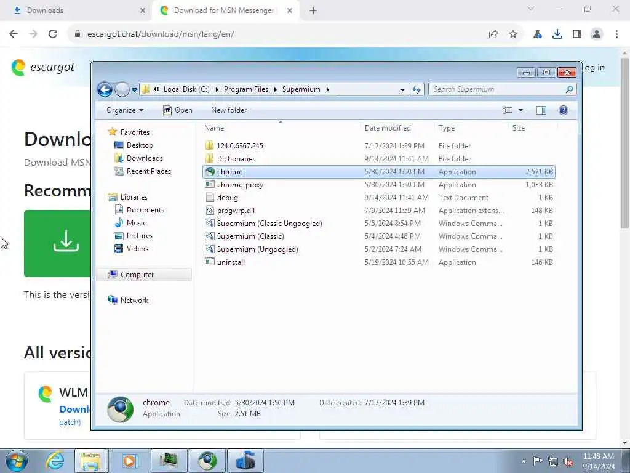Screen dimensions: 630x473
Task: Bookmark this page with the star icon
Action: pyautogui.click(x=513, y=34)
